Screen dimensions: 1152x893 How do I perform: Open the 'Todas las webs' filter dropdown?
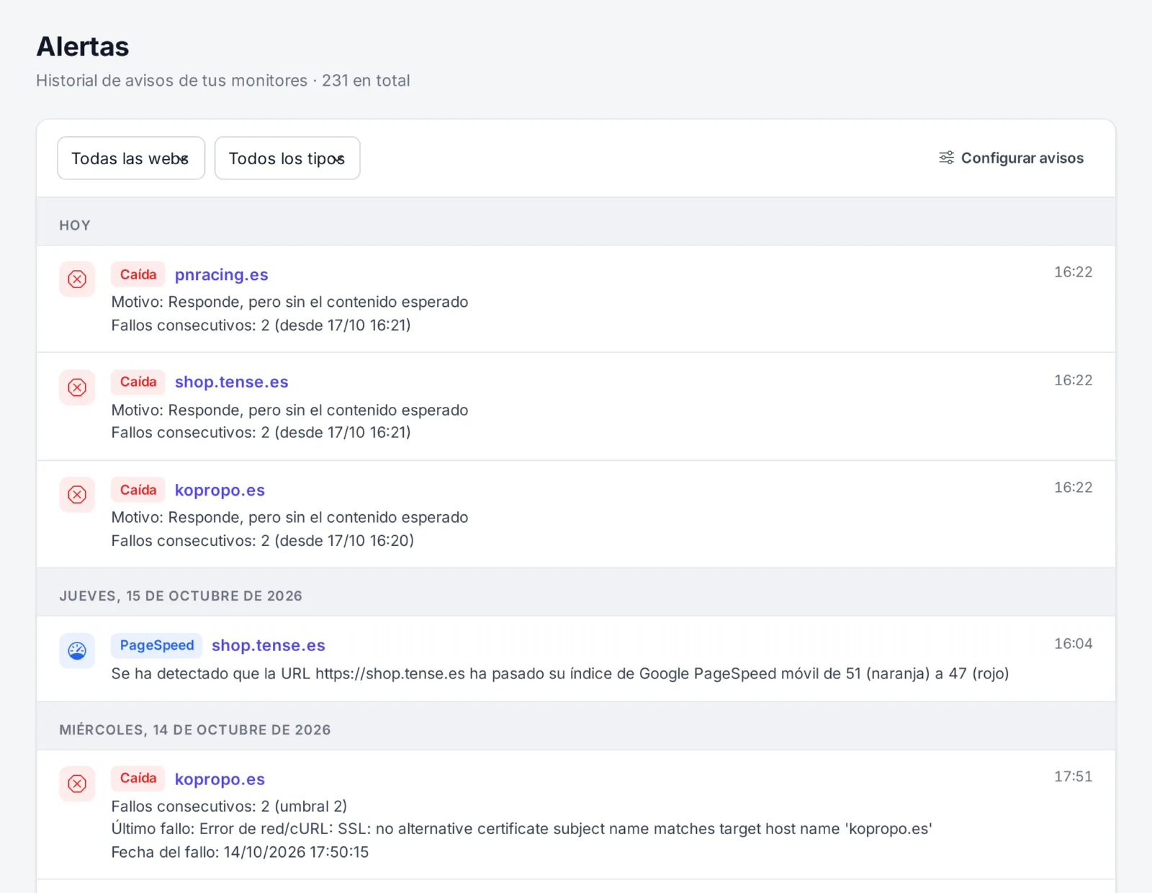[131, 158]
